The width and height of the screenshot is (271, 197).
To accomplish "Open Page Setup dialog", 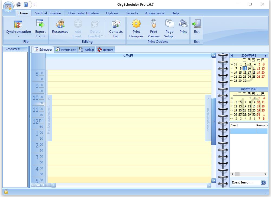I will tap(169, 28).
